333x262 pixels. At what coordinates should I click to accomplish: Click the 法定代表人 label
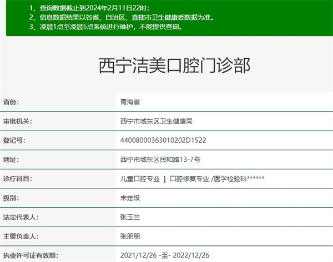pos(21,217)
